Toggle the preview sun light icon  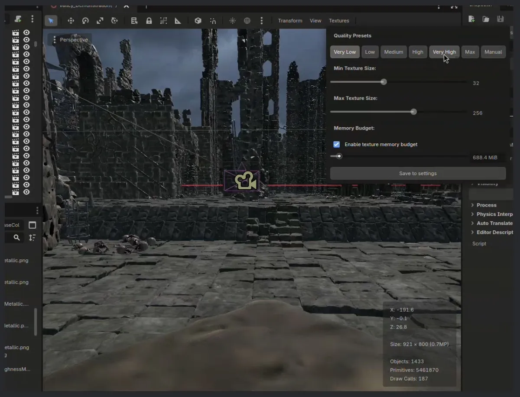[x=233, y=20]
